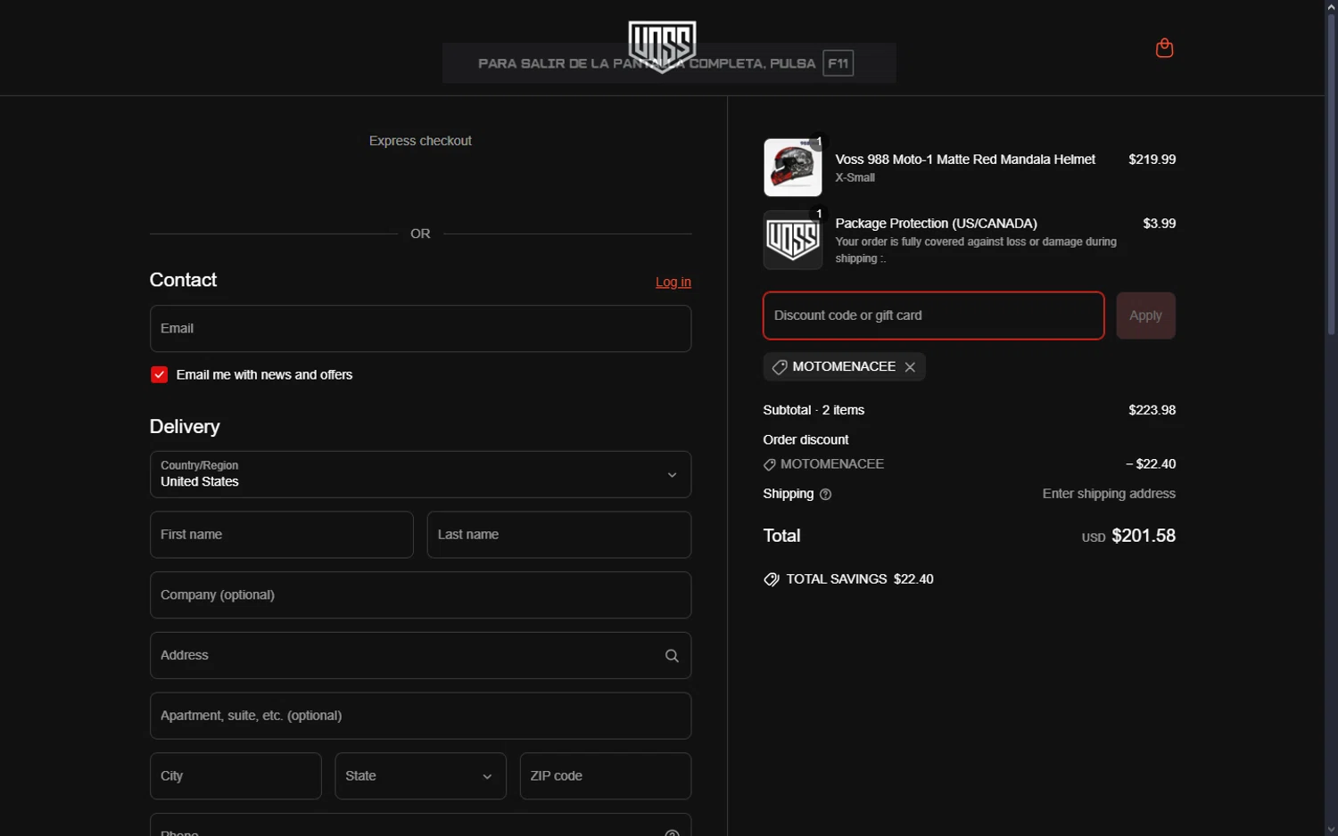The width and height of the screenshot is (1338, 836).
Task: Select the City input field
Action: coord(235,776)
